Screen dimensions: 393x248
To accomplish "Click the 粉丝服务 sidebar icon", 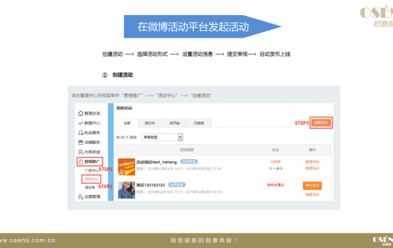I will 81,132.
